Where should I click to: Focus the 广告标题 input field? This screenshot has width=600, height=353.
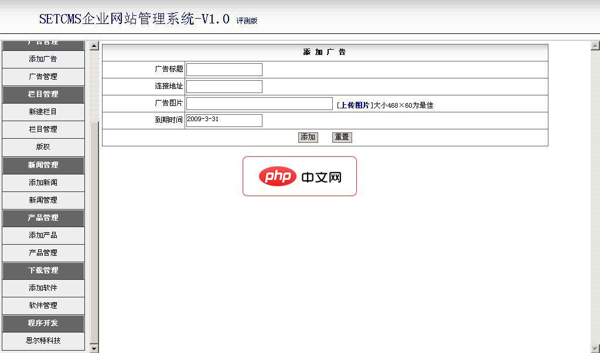(x=224, y=70)
